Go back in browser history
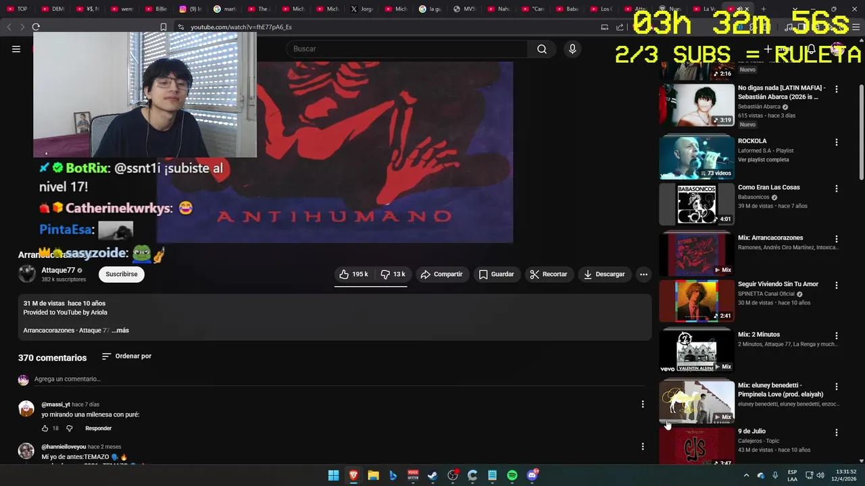Screen dimensions: 865x486 [x=9, y=27]
